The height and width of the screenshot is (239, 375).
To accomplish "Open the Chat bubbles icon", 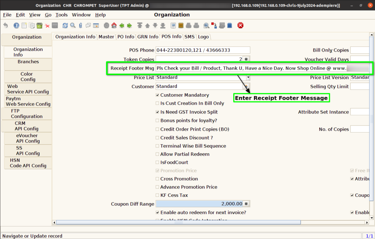I will point(88,25).
